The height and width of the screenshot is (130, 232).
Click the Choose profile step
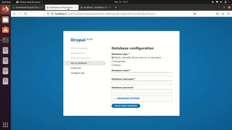[78, 53]
